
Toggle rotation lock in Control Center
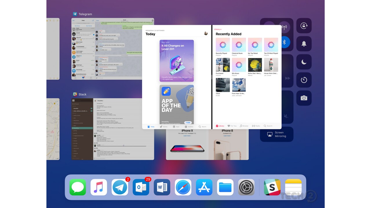tap(304, 26)
